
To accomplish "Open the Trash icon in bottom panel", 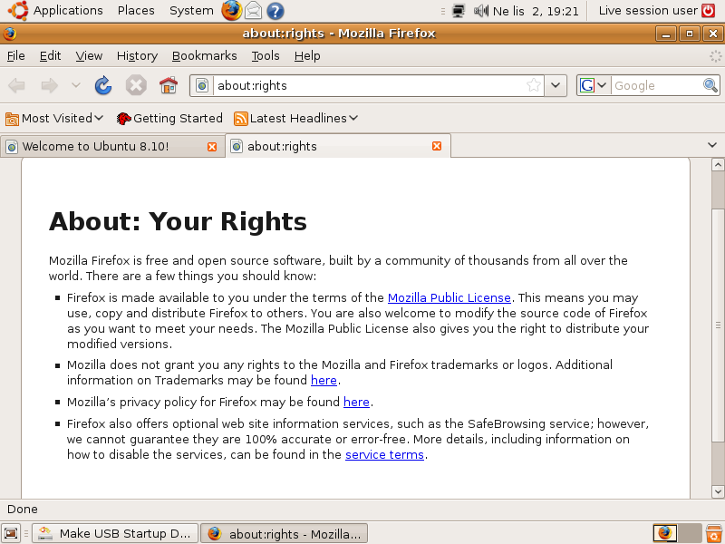I will click(x=714, y=533).
